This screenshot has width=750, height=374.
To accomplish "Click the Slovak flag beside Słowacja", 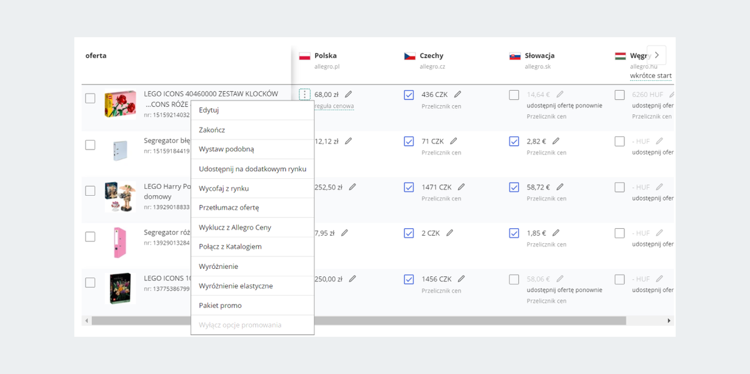I will coord(515,56).
